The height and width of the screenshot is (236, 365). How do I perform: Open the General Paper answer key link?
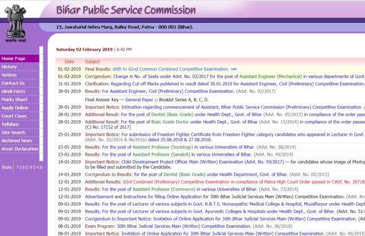point(139,100)
